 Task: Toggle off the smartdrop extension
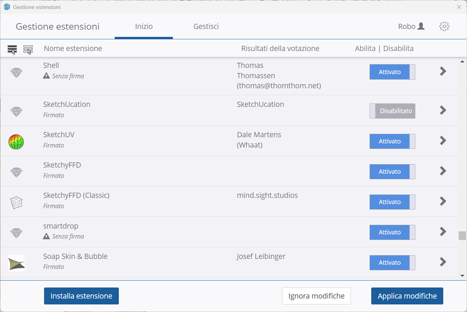click(392, 232)
